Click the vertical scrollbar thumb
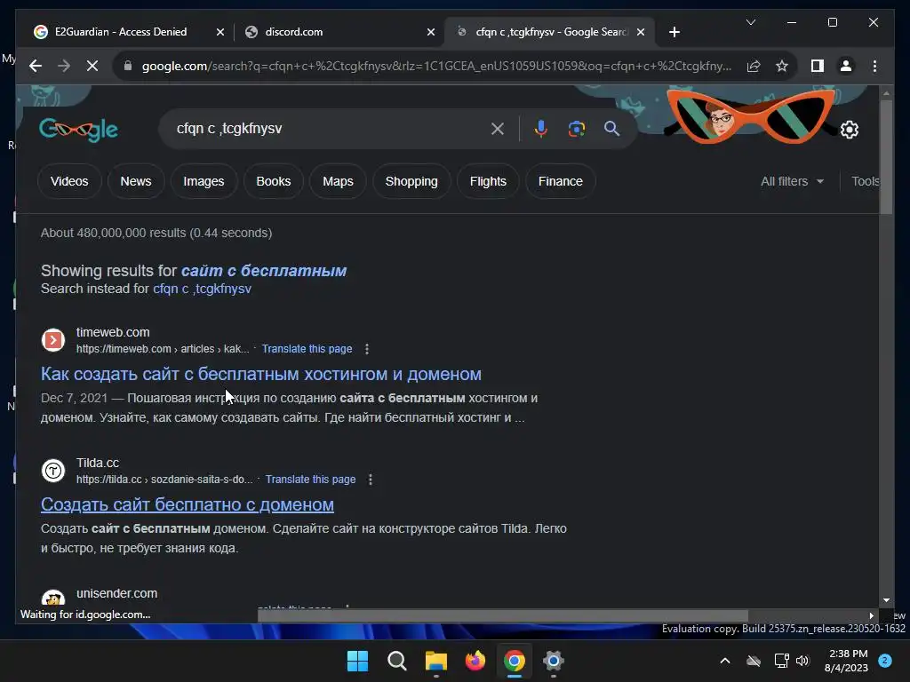The image size is (910, 682). click(886, 156)
